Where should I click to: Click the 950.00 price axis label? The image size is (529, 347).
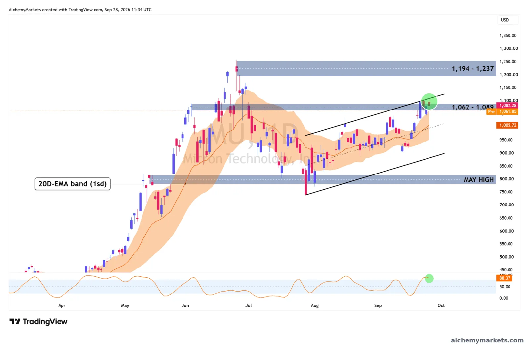click(506, 140)
